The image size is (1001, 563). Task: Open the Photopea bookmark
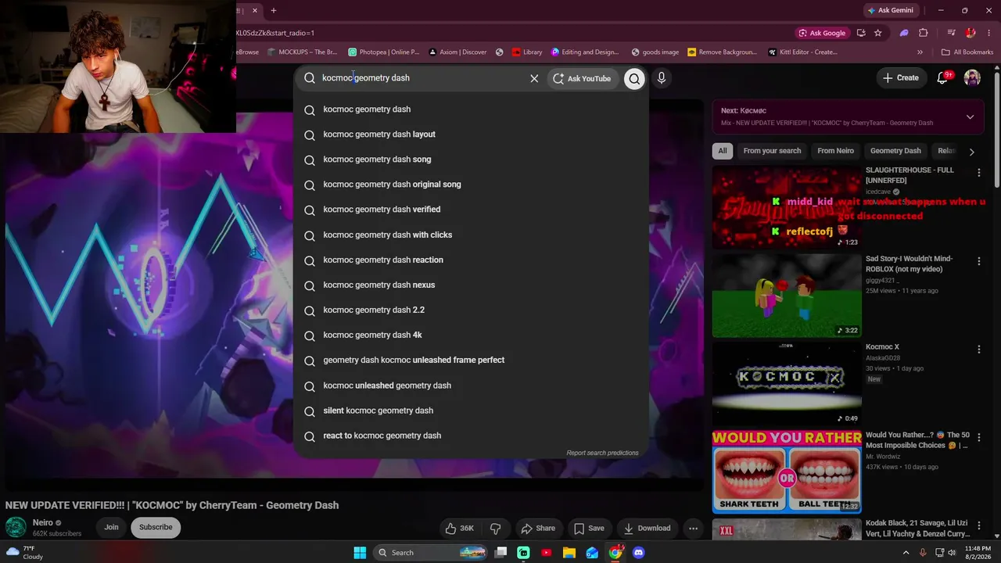point(384,52)
